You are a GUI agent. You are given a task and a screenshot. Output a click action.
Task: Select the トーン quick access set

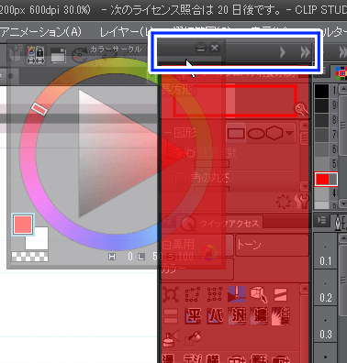click(272, 246)
